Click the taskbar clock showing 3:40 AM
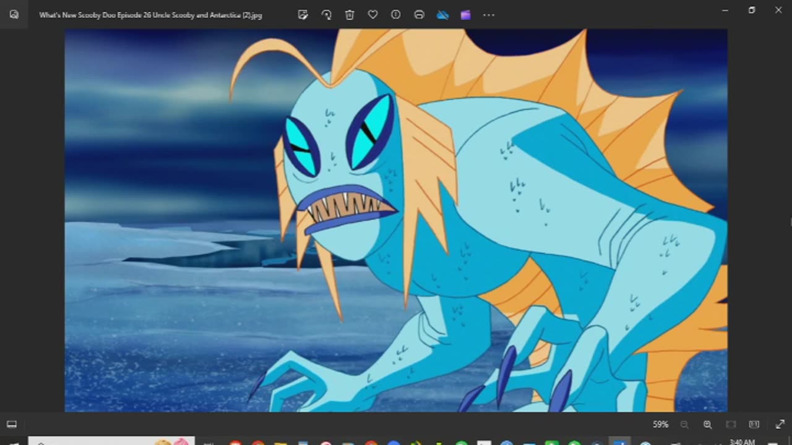The width and height of the screenshot is (792, 445). coord(742,442)
